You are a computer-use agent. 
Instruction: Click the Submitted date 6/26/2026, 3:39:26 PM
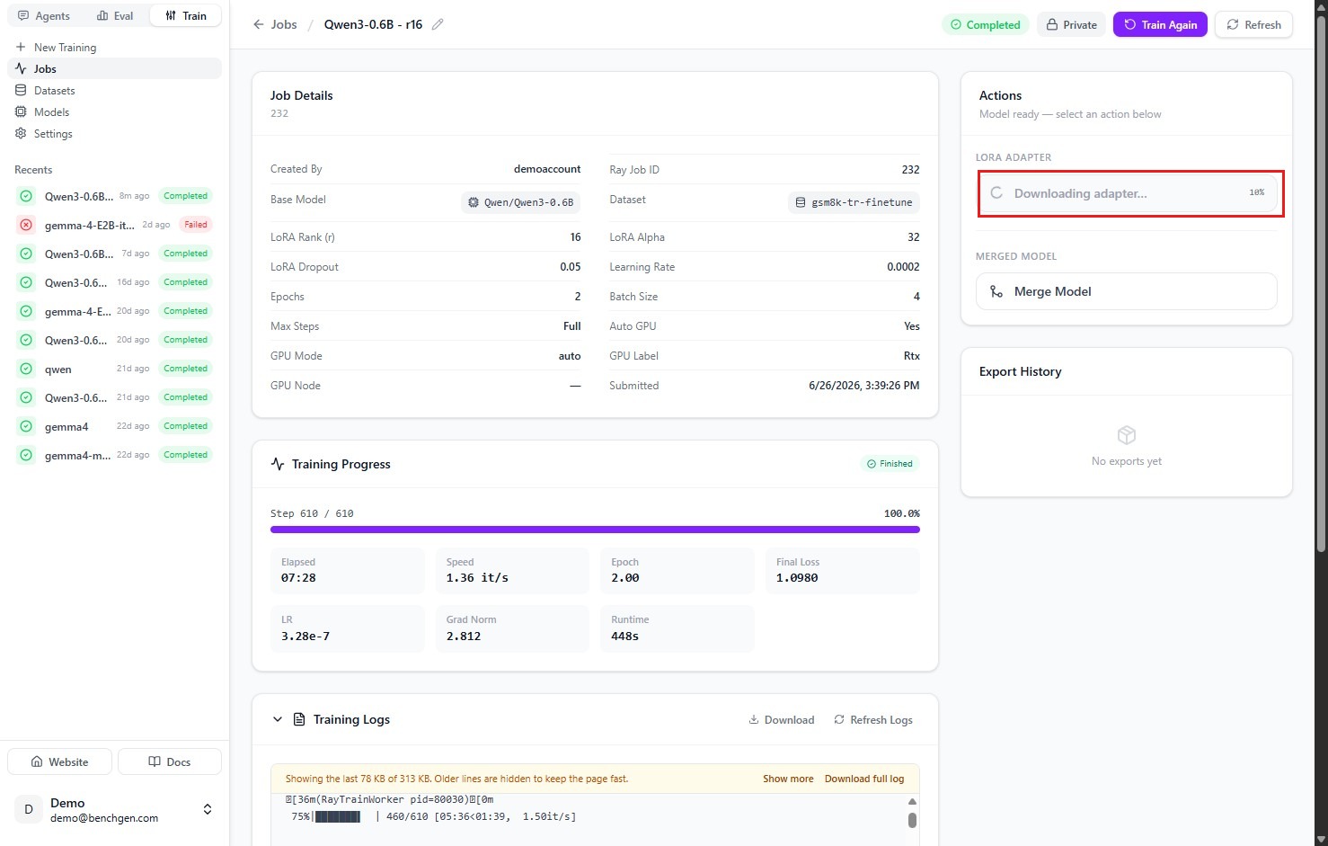pos(863,385)
